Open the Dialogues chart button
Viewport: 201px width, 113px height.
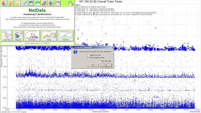point(18,36)
